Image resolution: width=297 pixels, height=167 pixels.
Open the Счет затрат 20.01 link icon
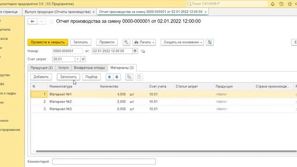coord(83,59)
